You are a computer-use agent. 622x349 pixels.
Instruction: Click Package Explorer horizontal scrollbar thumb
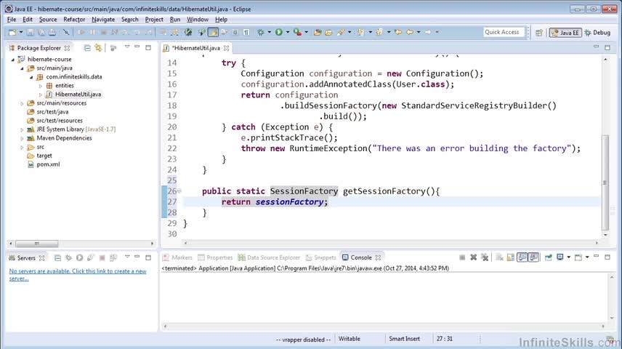[36, 244]
